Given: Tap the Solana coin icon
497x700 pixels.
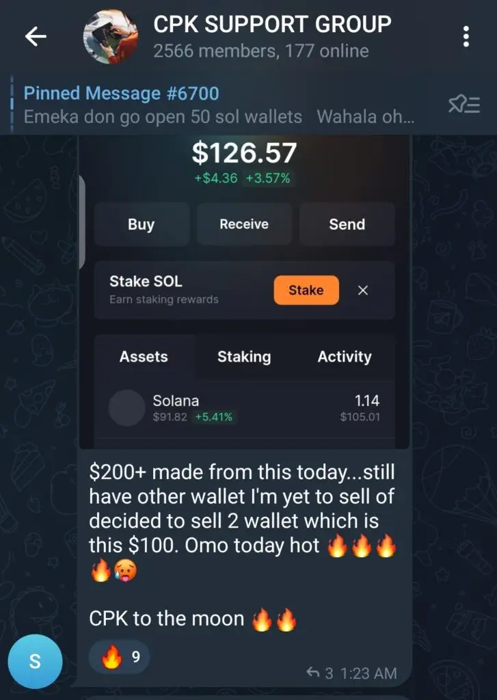Looking at the screenshot, I should [x=127, y=407].
